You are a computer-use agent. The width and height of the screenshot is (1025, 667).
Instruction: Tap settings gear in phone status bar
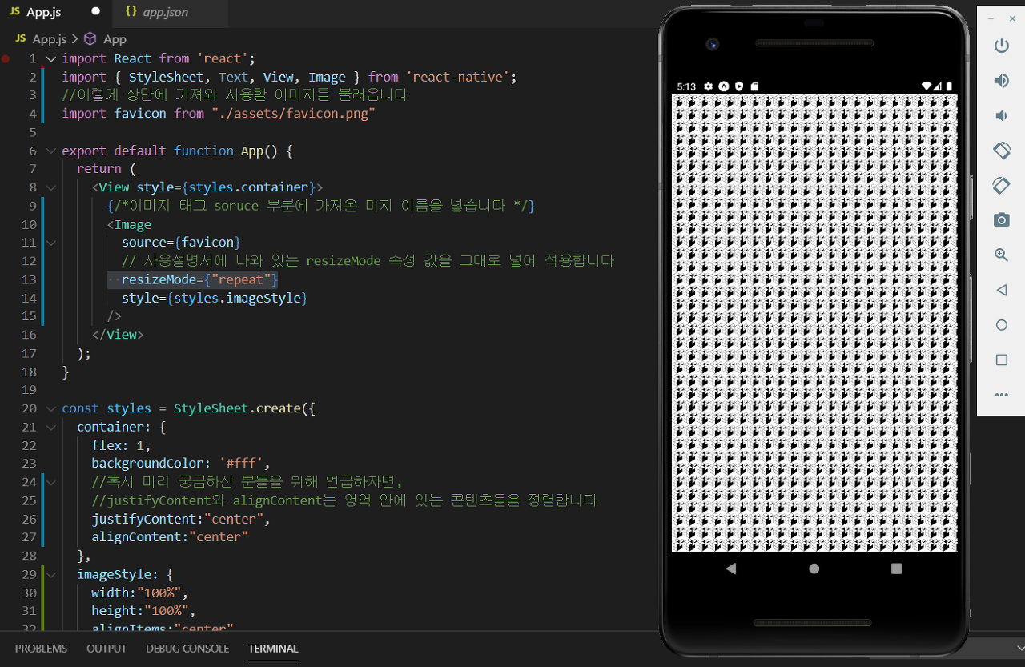click(x=708, y=86)
